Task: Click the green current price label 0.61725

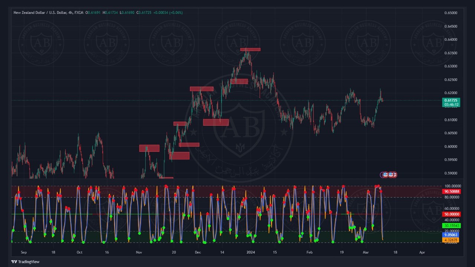Action: tap(451, 100)
